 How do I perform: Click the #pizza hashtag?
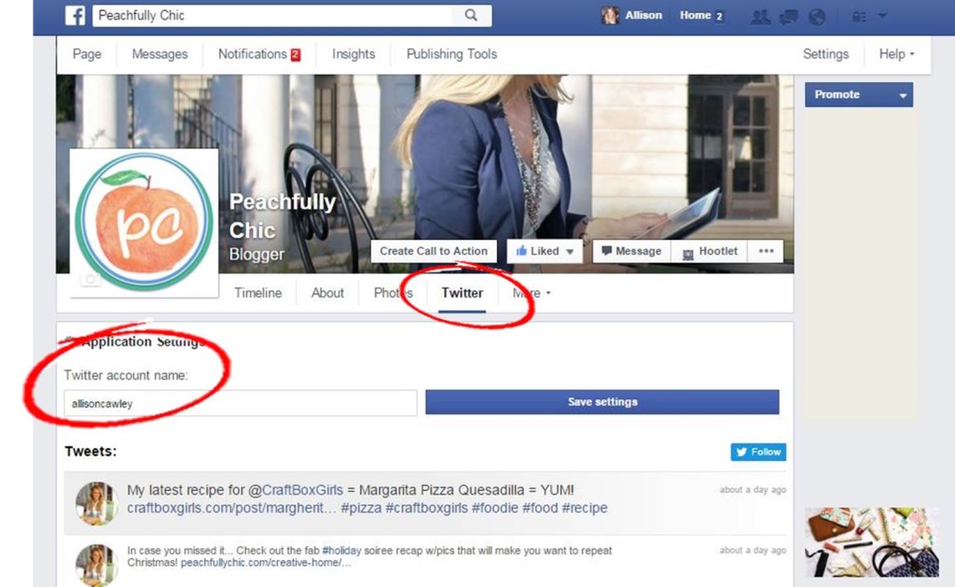click(x=361, y=508)
